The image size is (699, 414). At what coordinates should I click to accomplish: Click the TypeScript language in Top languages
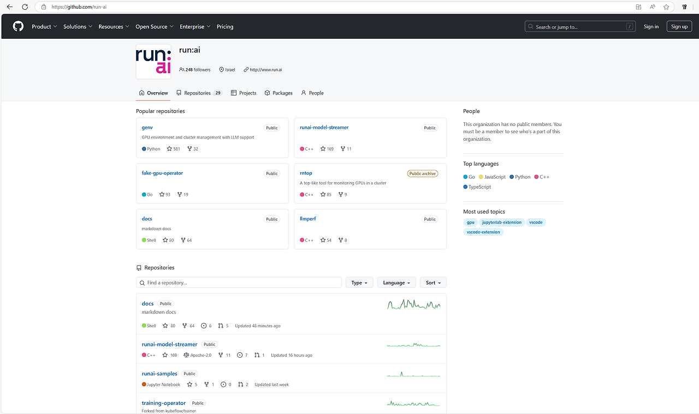click(477, 187)
